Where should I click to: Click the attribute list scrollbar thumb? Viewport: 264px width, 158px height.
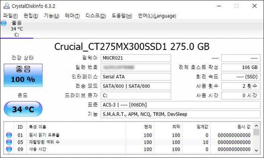pyautogui.click(x=256, y=132)
